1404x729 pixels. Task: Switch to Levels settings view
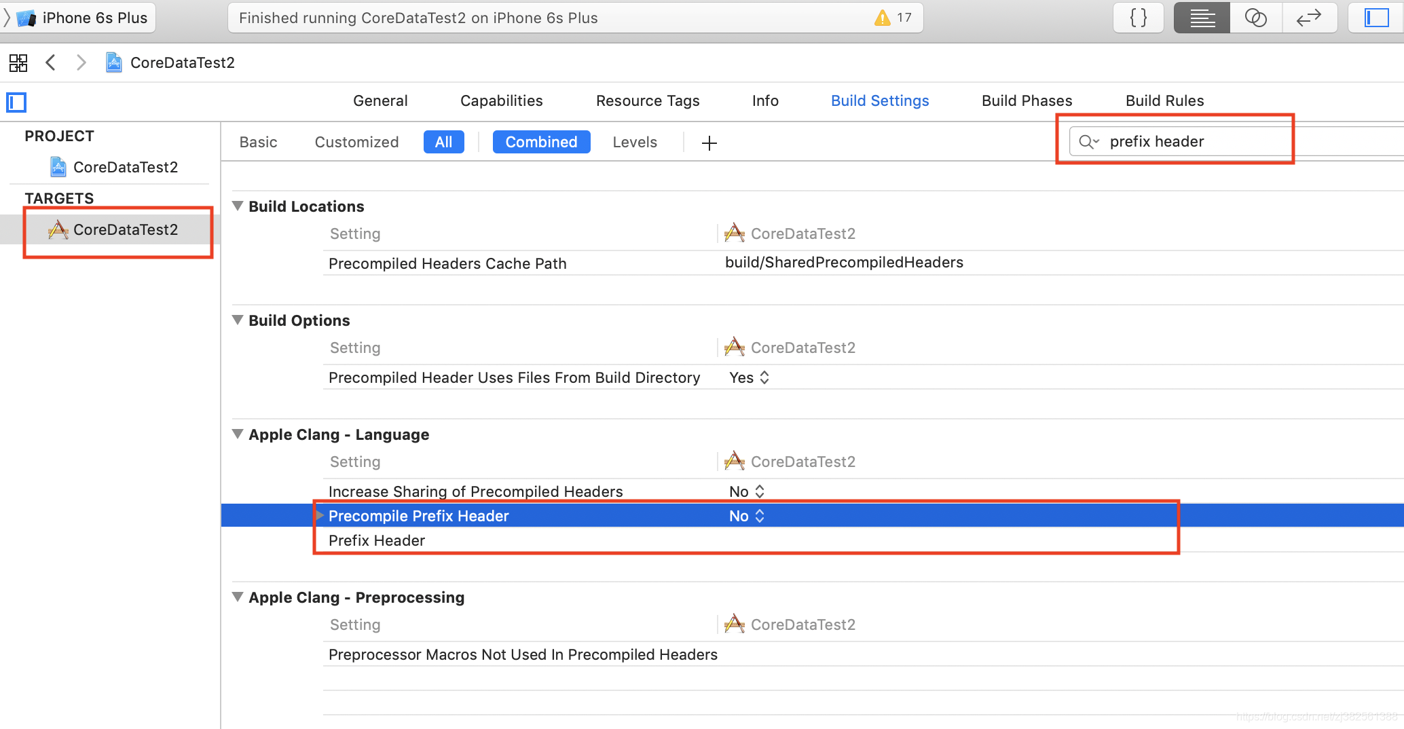pyautogui.click(x=635, y=142)
